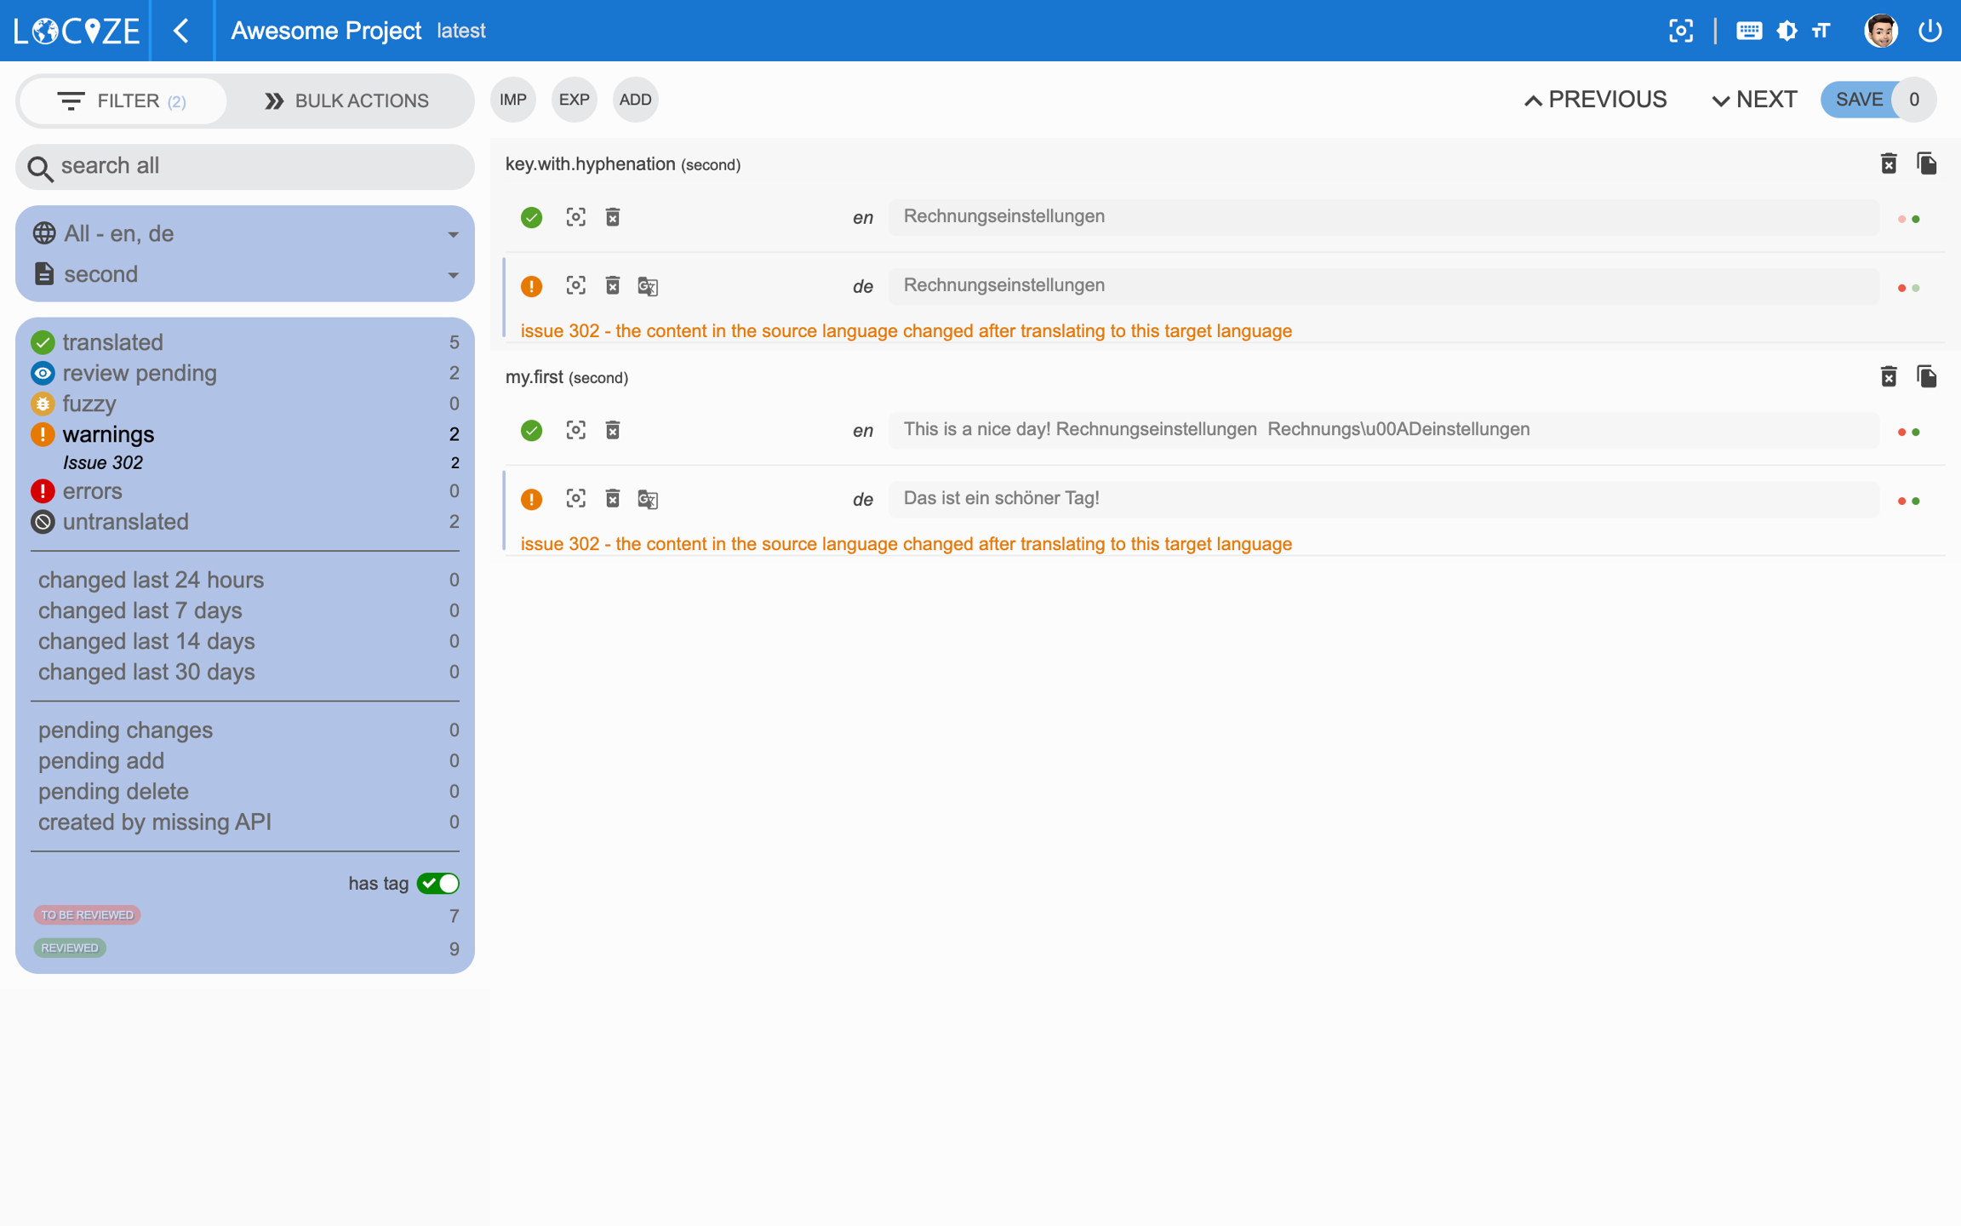The height and width of the screenshot is (1226, 1961).
Task: Click the TO BE REVIEWED tag badge
Action: point(87,914)
